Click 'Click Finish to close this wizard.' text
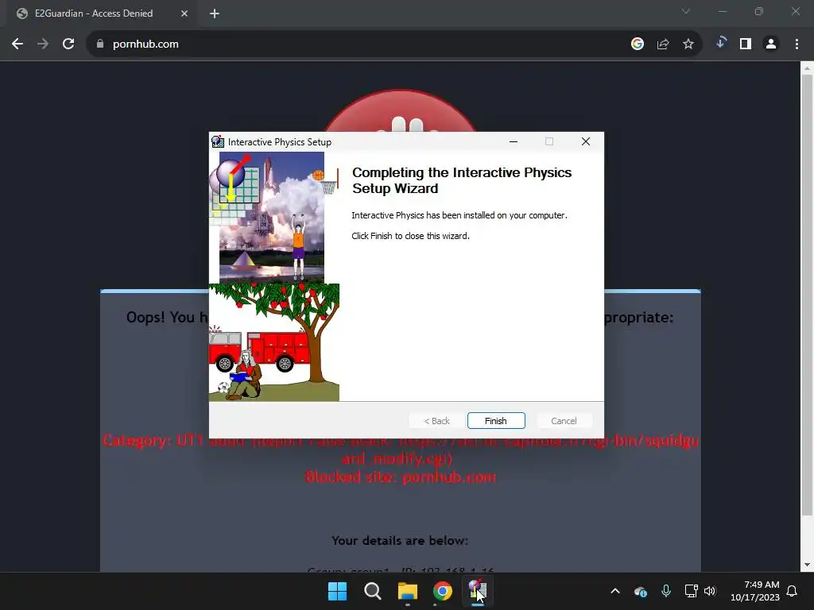The width and height of the screenshot is (814, 610). pyautogui.click(x=410, y=236)
